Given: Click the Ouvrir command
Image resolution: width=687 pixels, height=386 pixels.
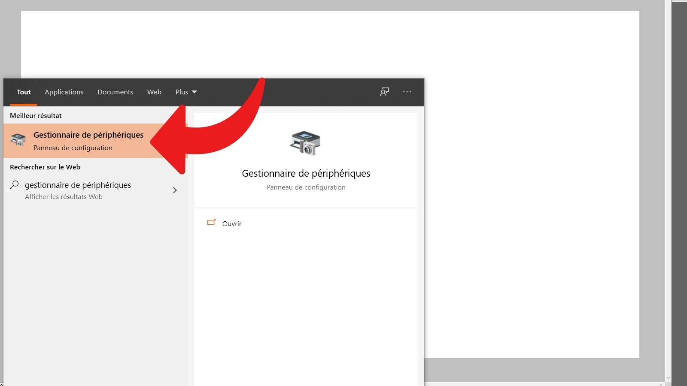Looking at the screenshot, I should (x=231, y=223).
